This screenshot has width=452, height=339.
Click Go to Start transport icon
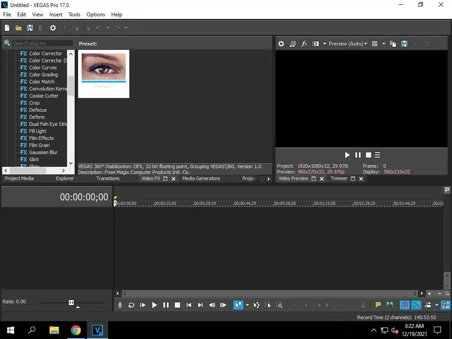(x=189, y=305)
